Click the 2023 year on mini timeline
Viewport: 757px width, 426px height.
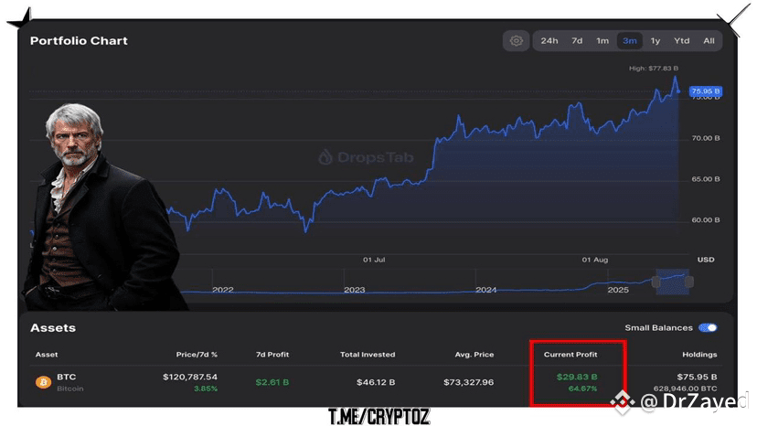[x=355, y=290]
